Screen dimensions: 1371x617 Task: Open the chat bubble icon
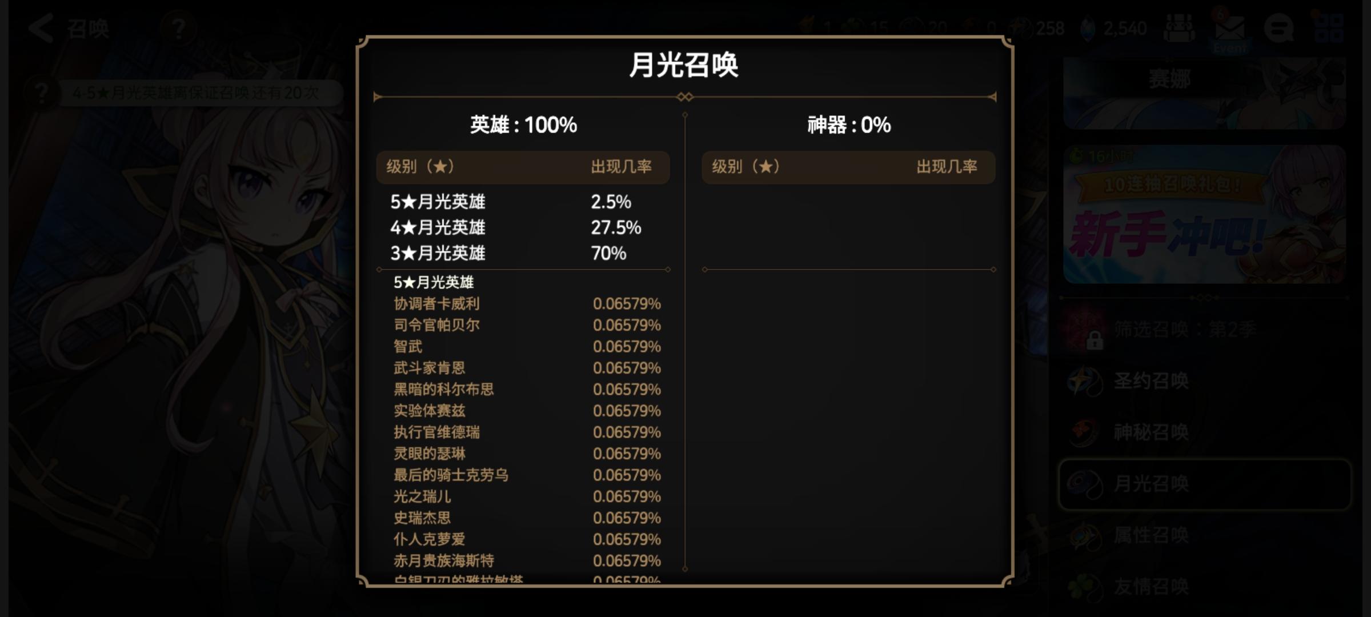[x=1278, y=29]
